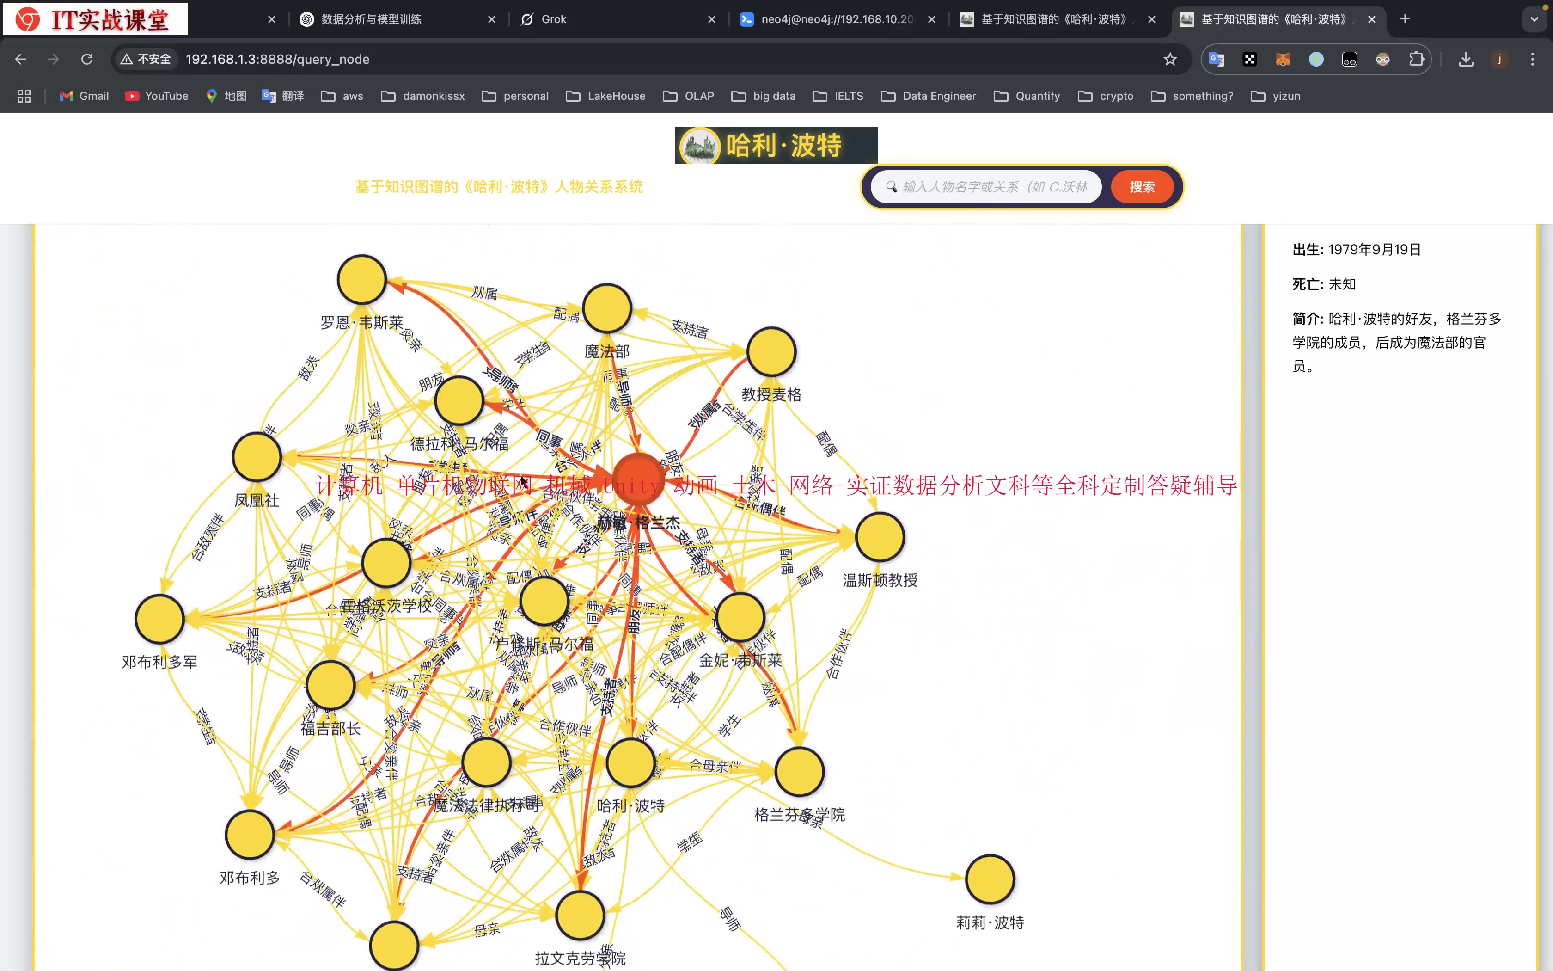1553x971 pixels.
Task: Open the crypto bookmarks folder
Action: point(1106,96)
